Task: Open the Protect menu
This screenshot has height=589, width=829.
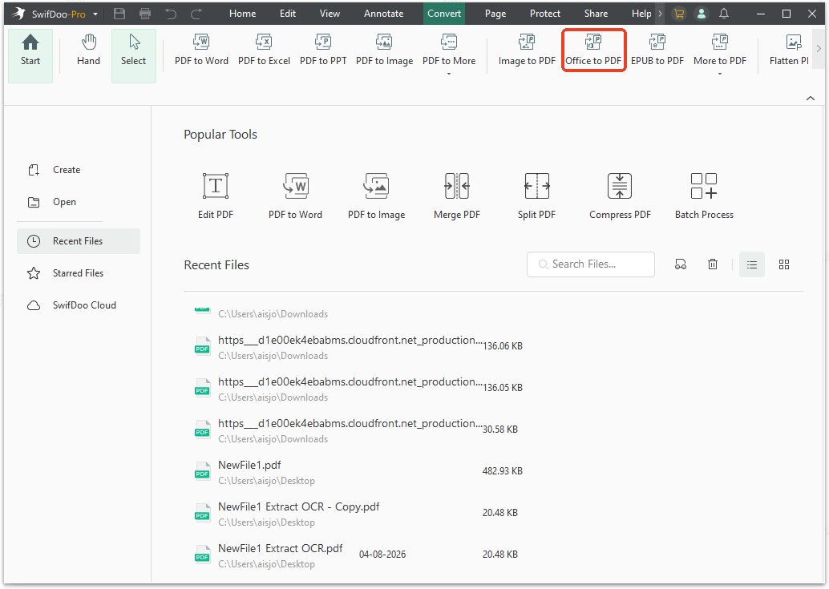Action: click(x=544, y=13)
